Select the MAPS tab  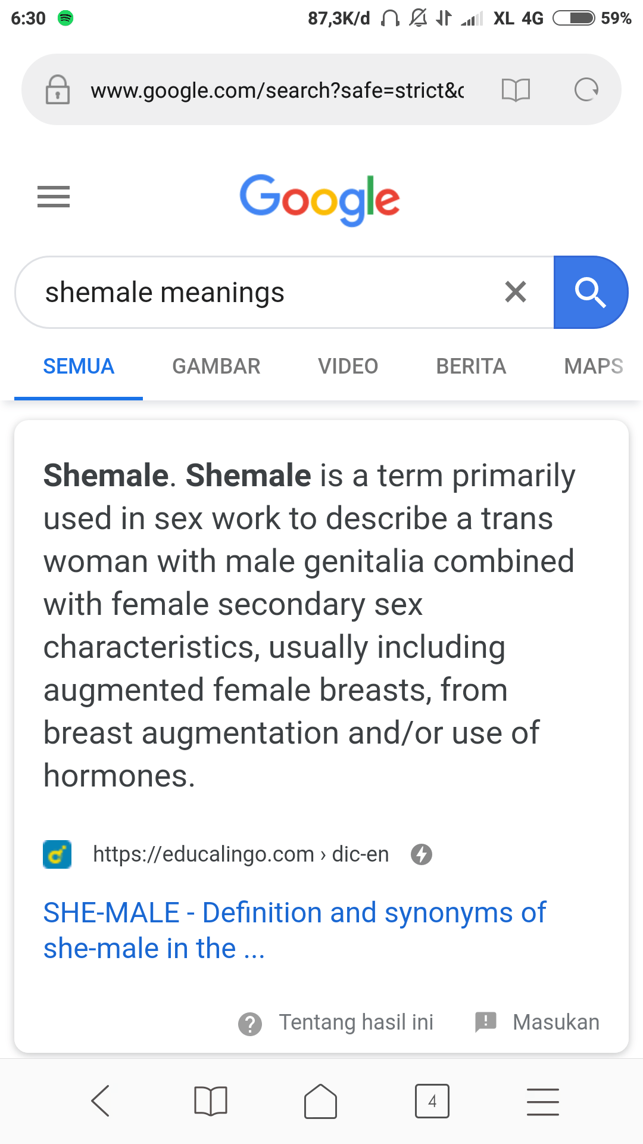click(593, 366)
